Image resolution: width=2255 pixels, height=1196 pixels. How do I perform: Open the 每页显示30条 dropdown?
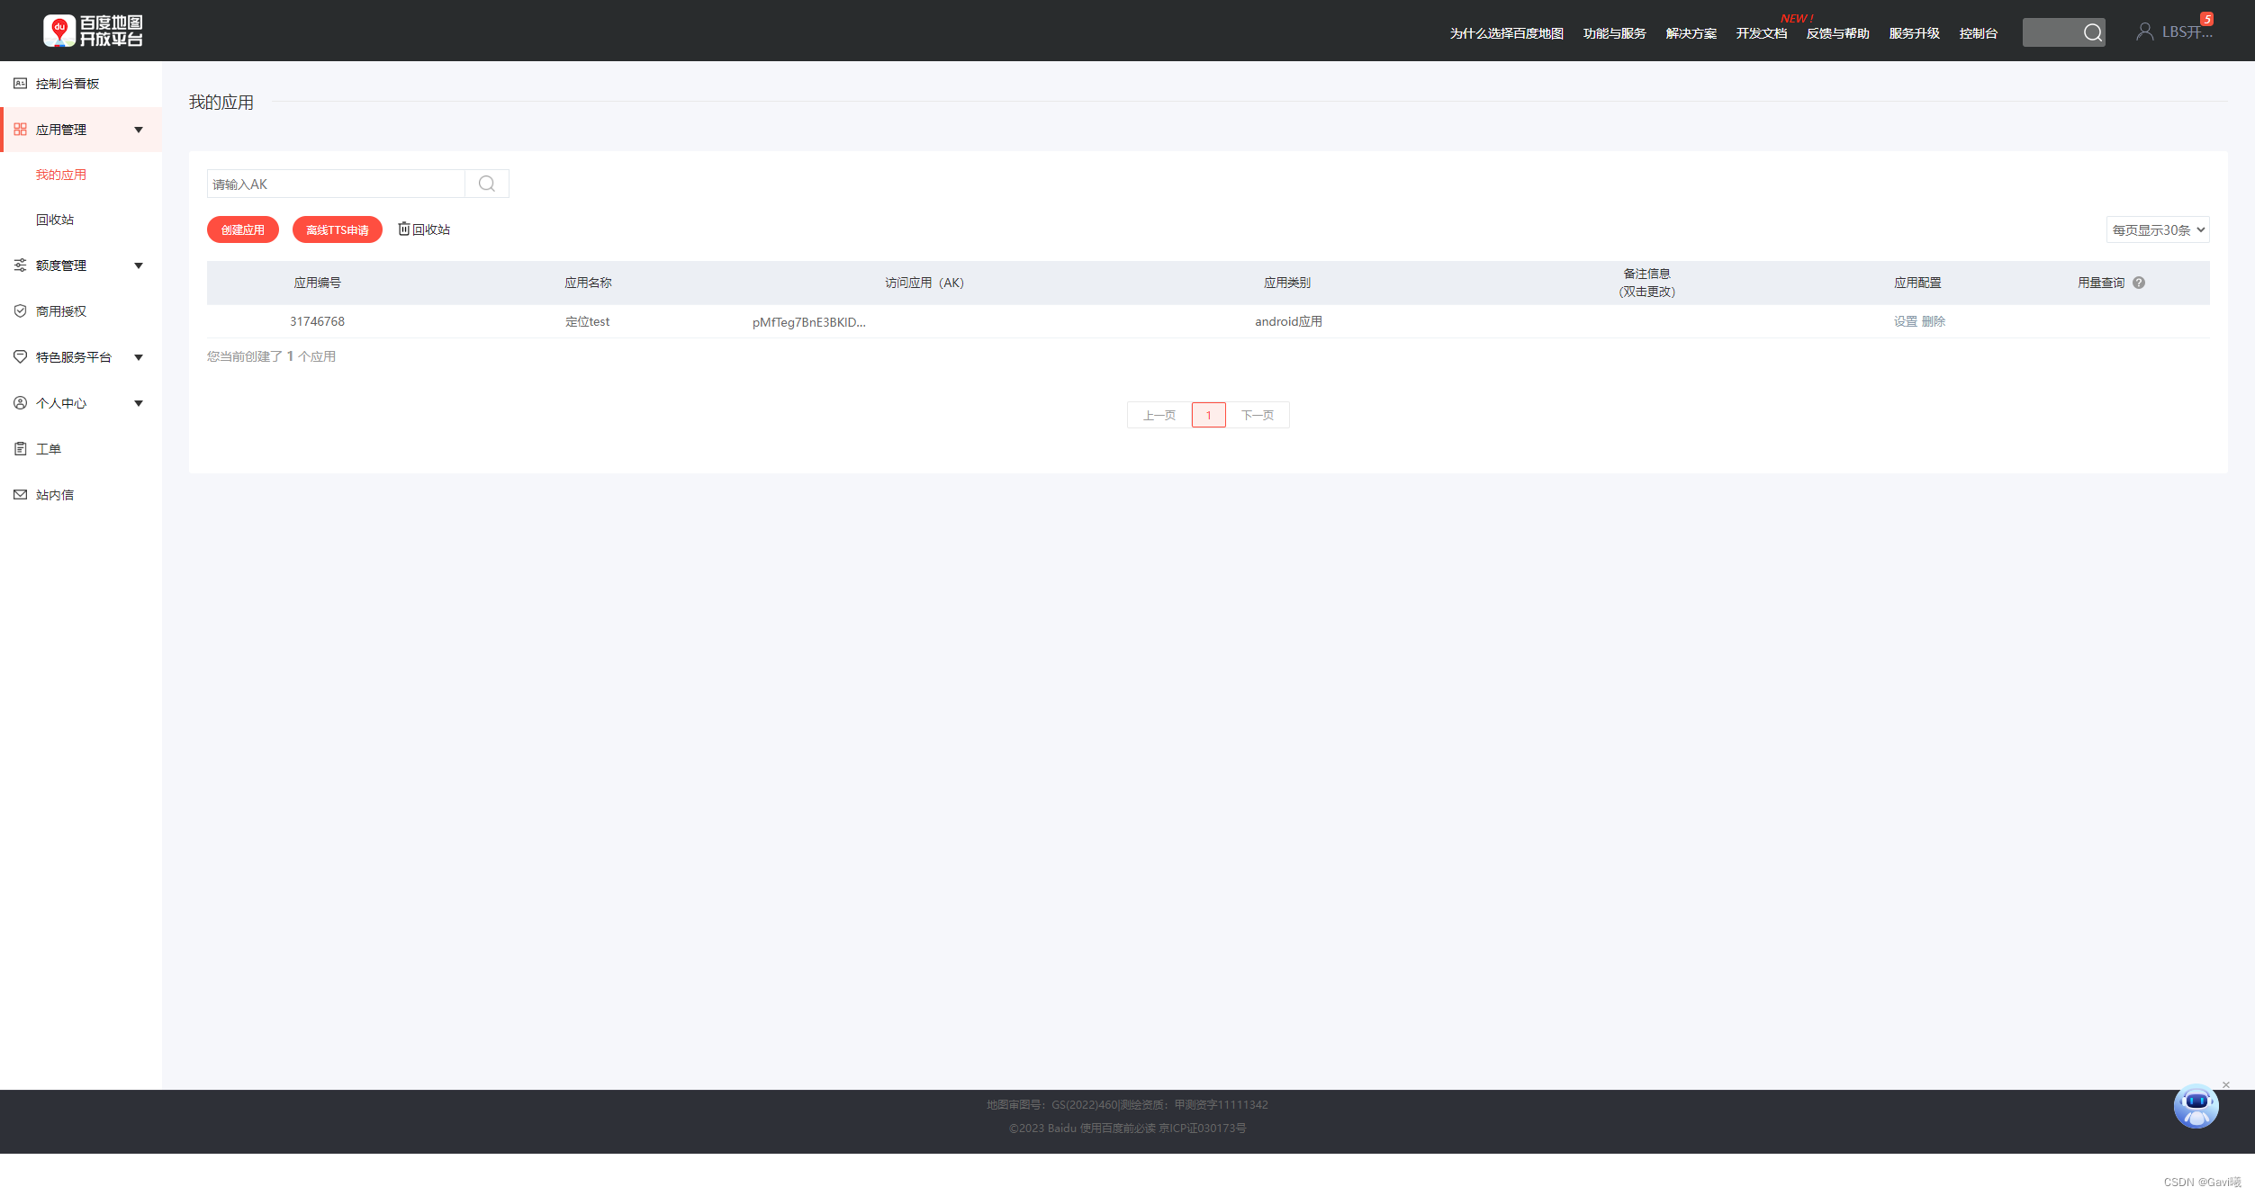tap(2157, 229)
